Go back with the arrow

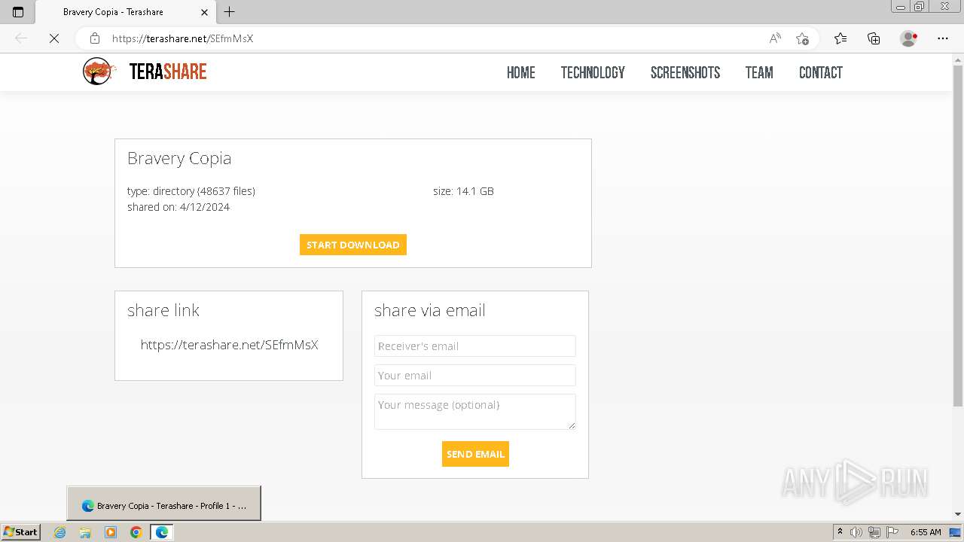21,38
